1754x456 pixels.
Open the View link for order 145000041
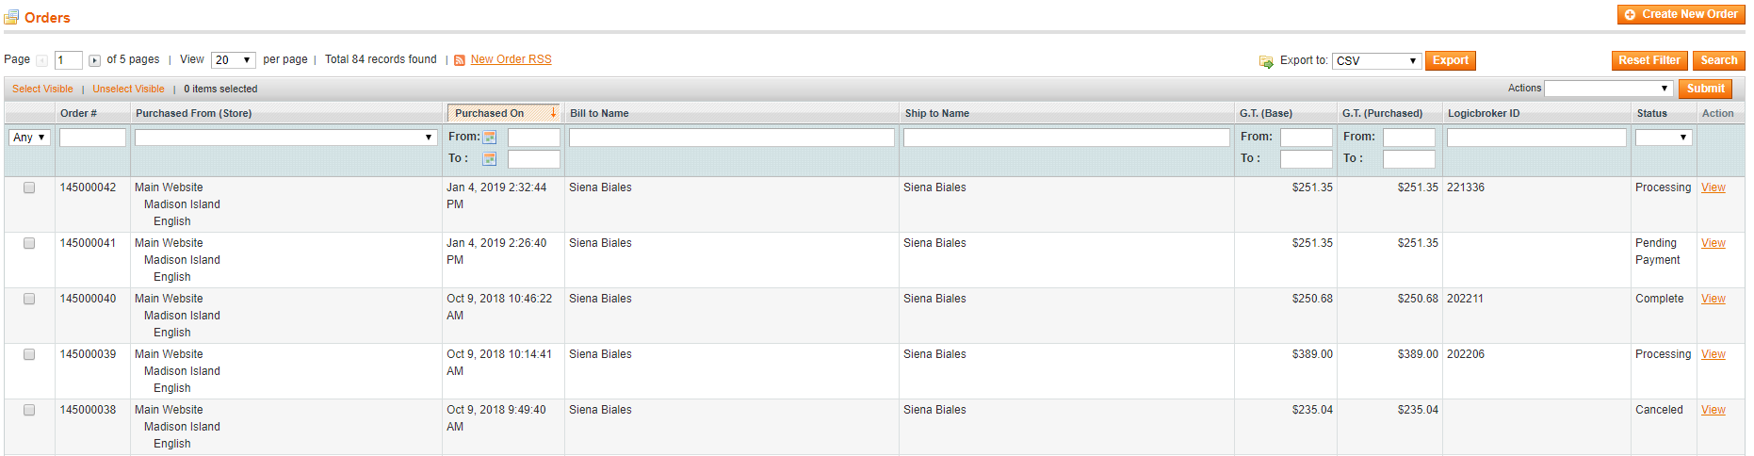[x=1713, y=243]
